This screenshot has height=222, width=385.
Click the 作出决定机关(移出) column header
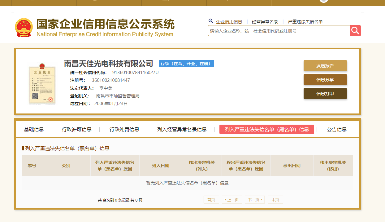(x=333, y=166)
